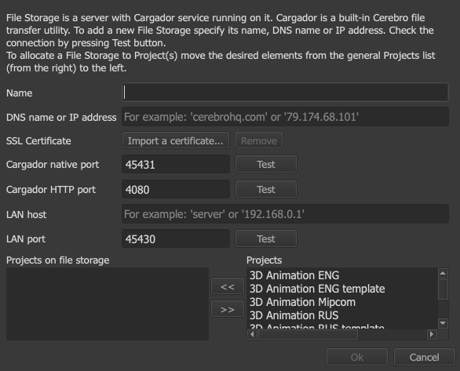The height and width of the screenshot is (371, 460).
Task: Click the Projects list scroll up arrow
Action: (x=443, y=274)
